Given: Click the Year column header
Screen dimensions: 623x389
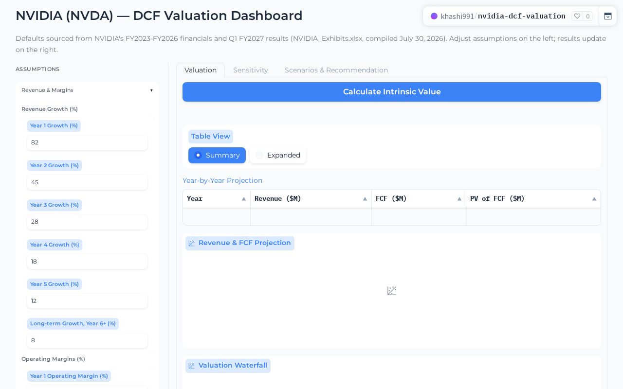Looking at the screenshot, I should coord(217,199).
